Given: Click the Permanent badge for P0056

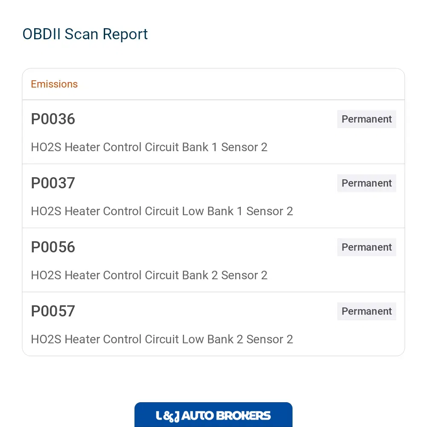Looking at the screenshot, I should point(366,247).
